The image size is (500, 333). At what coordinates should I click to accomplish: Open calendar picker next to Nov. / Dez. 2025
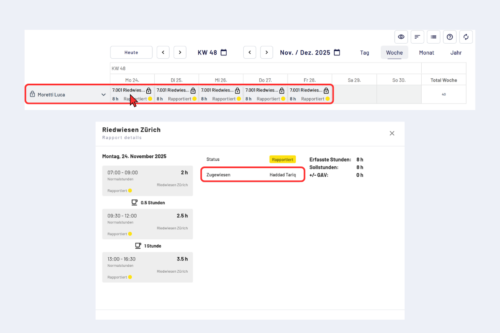tap(337, 52)
